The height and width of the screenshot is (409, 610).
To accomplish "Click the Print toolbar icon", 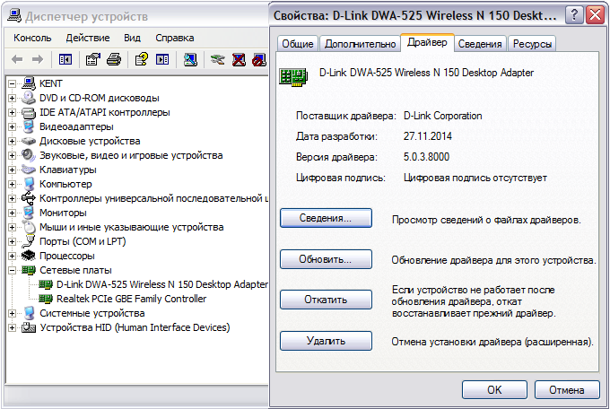I will click(114, 59).
